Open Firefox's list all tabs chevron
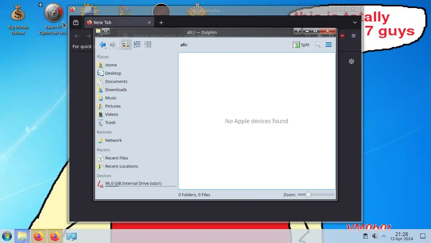Screen dimensions: 431x243 pos(355,22)
